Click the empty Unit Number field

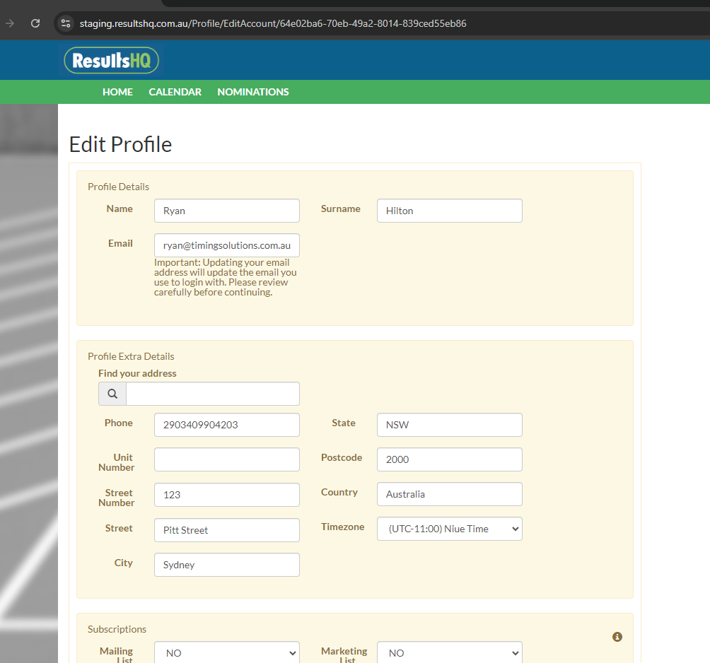(x=226, y=459)
